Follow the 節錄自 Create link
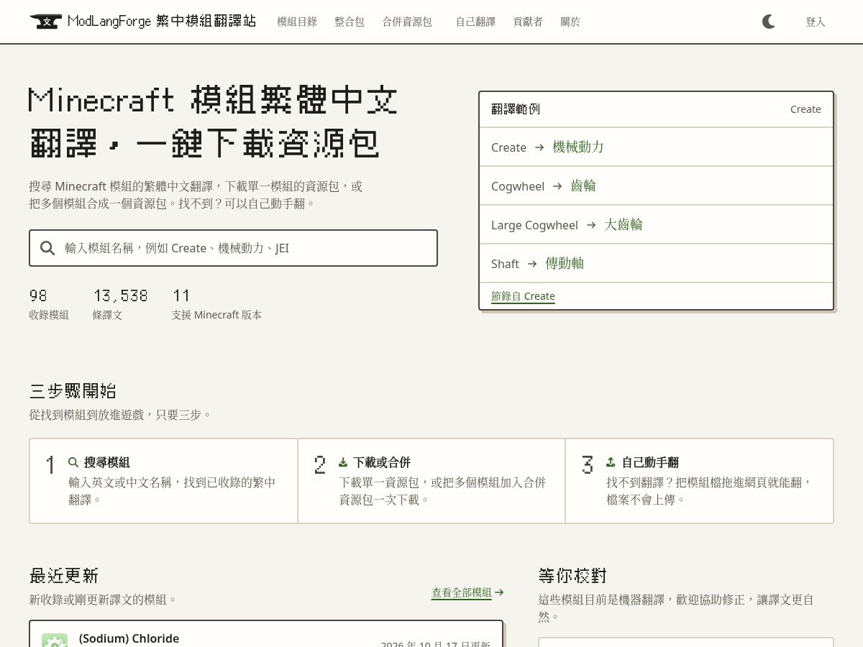863x647 pixels. tap(523, 296)
